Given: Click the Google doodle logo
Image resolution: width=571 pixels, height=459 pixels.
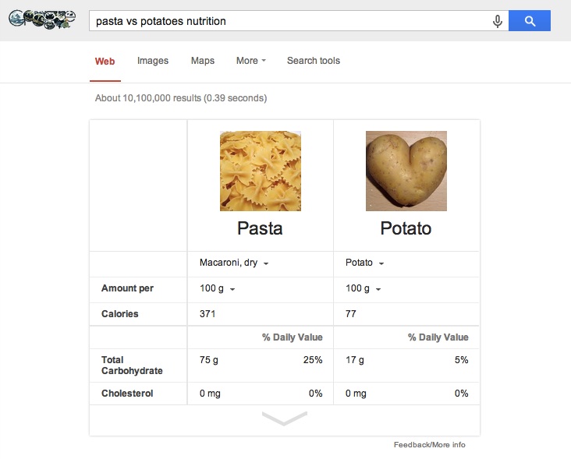Looking at the screenshot, I should click(42, 19).
